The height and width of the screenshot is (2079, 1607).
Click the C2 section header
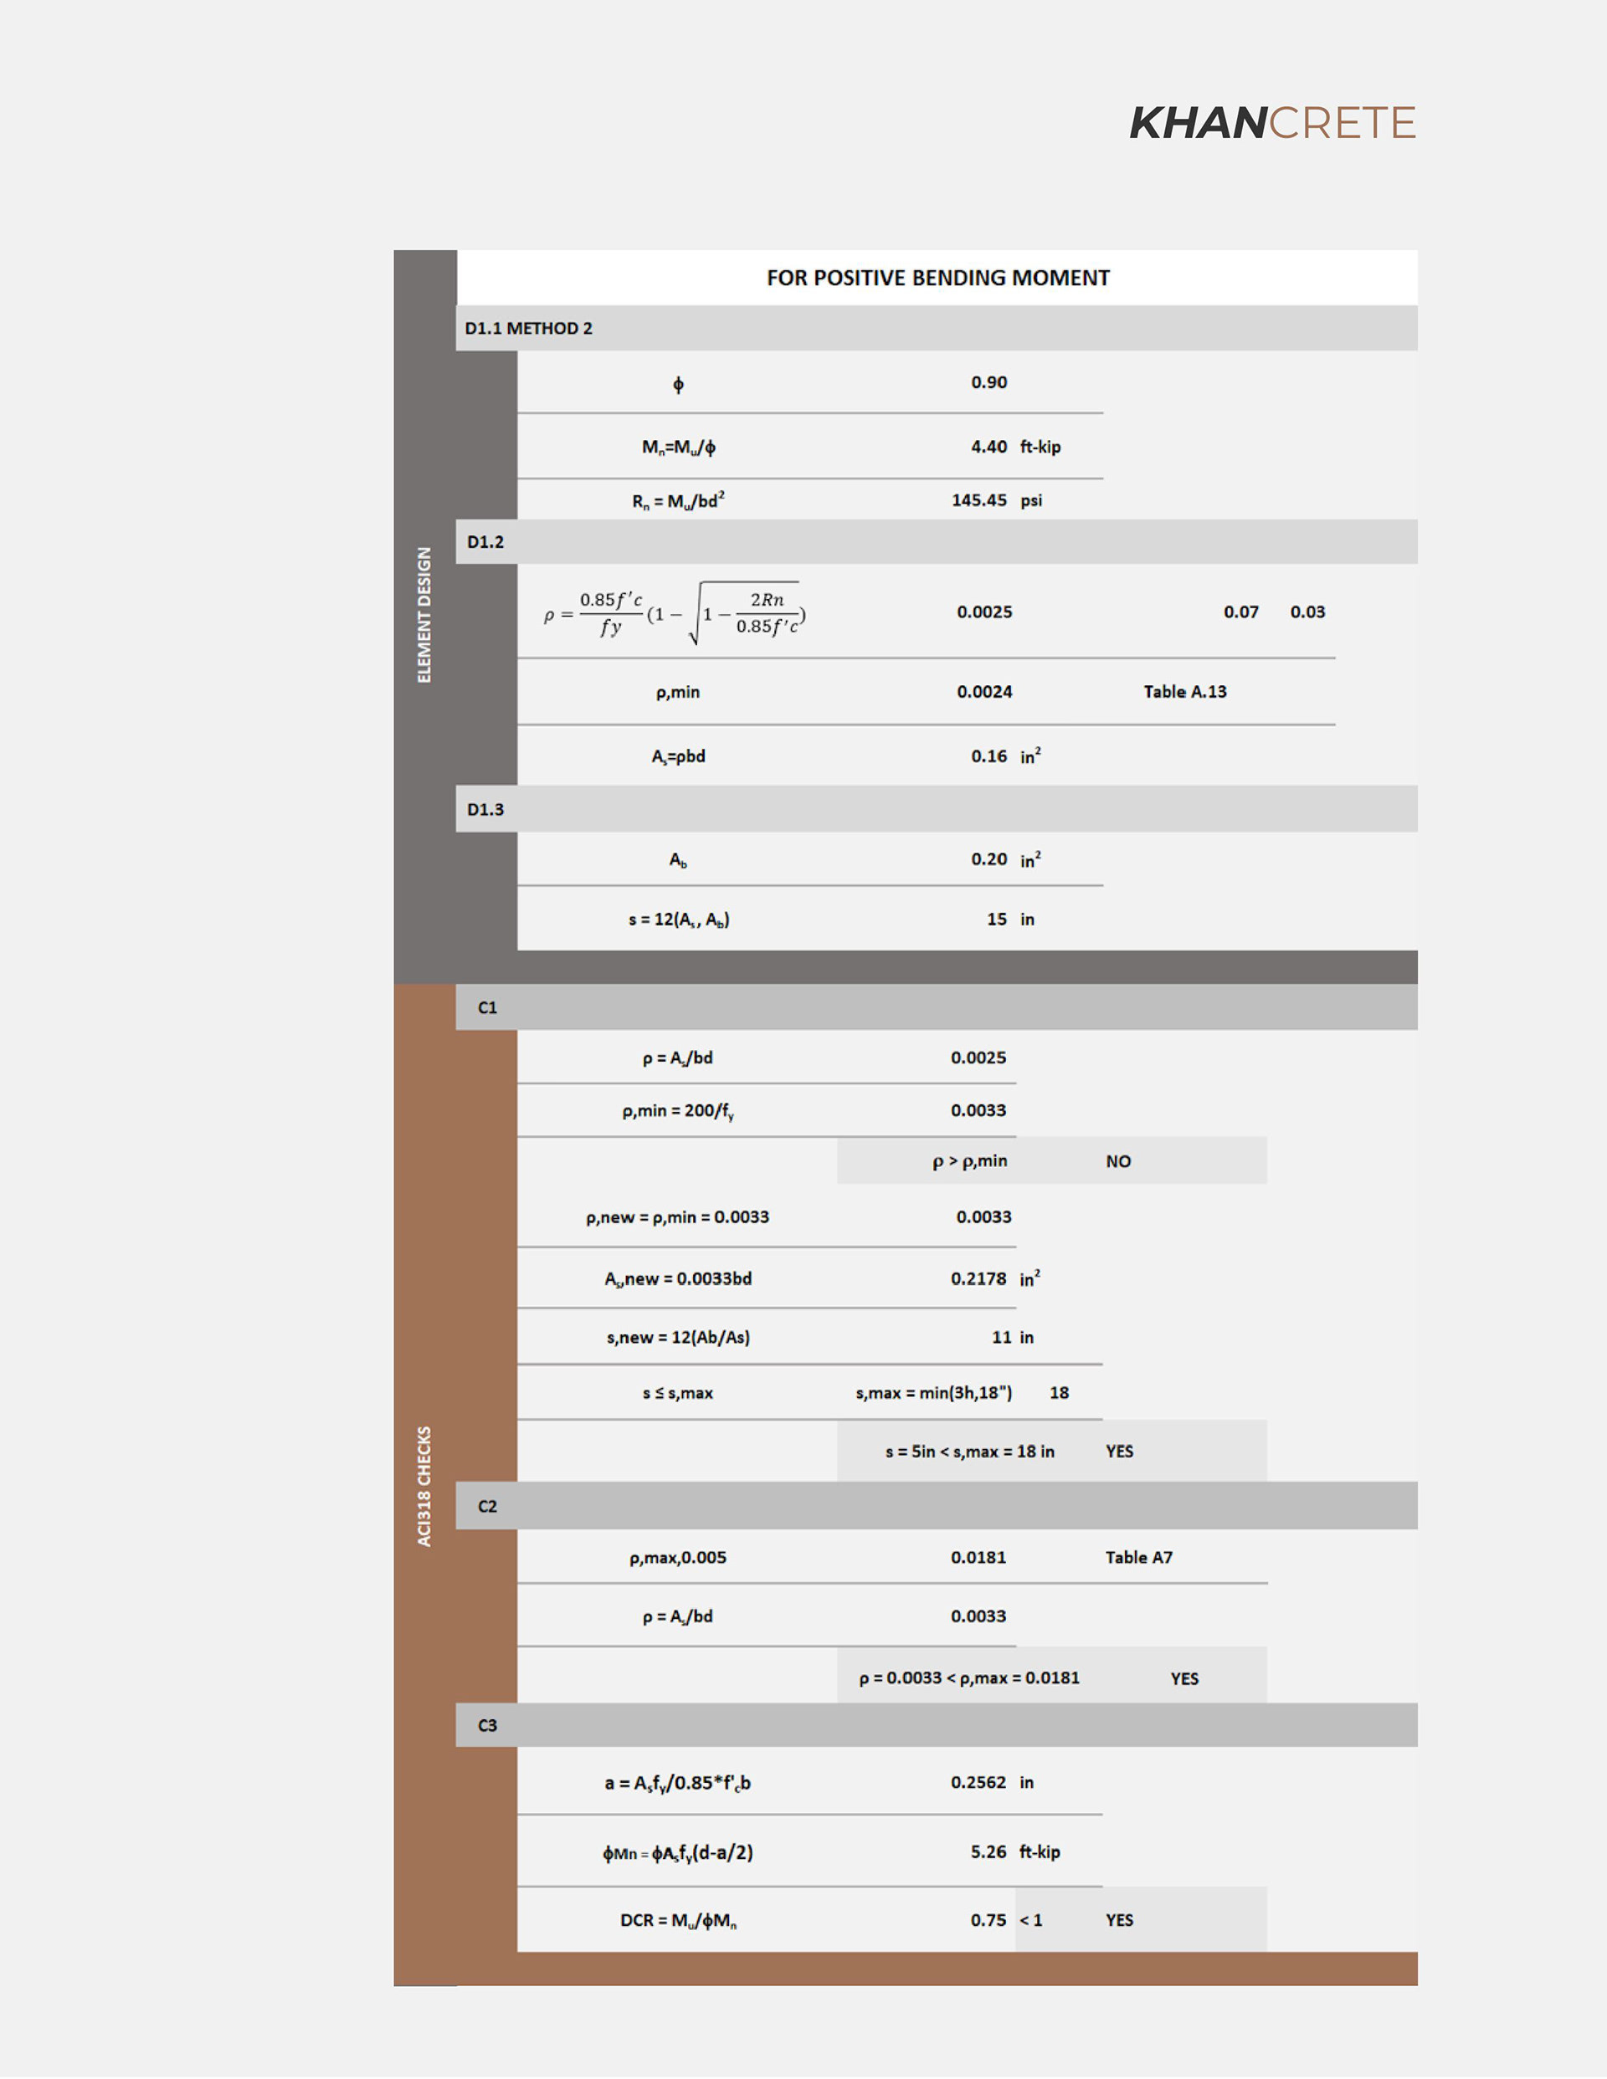point(488,1506)
